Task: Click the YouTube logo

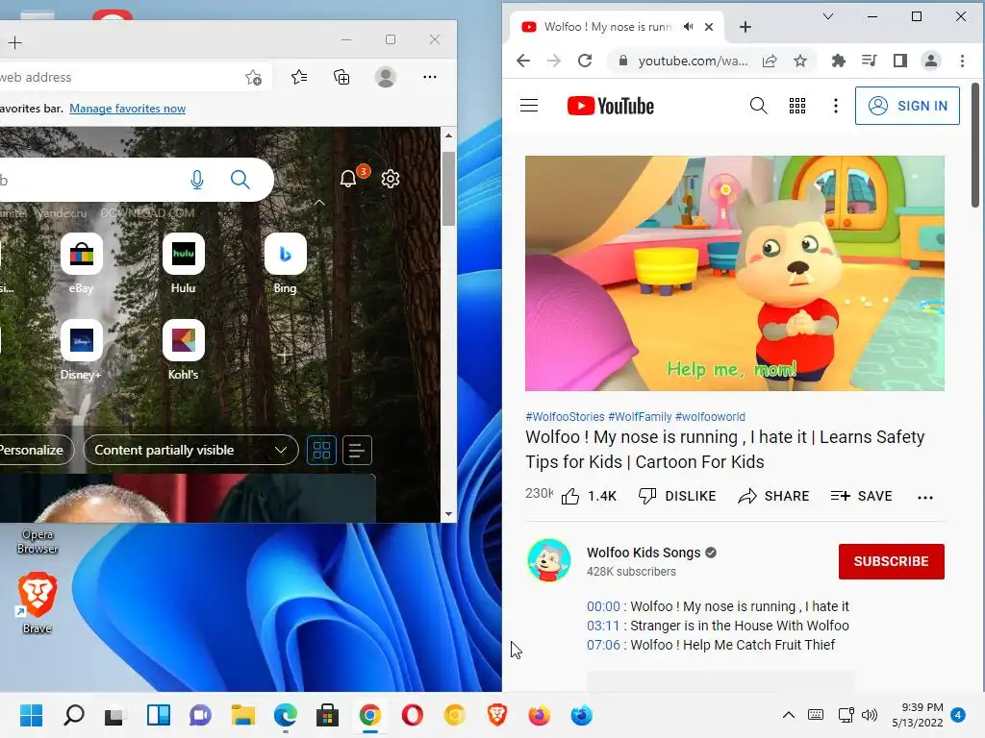Action: tap(610, 106)
